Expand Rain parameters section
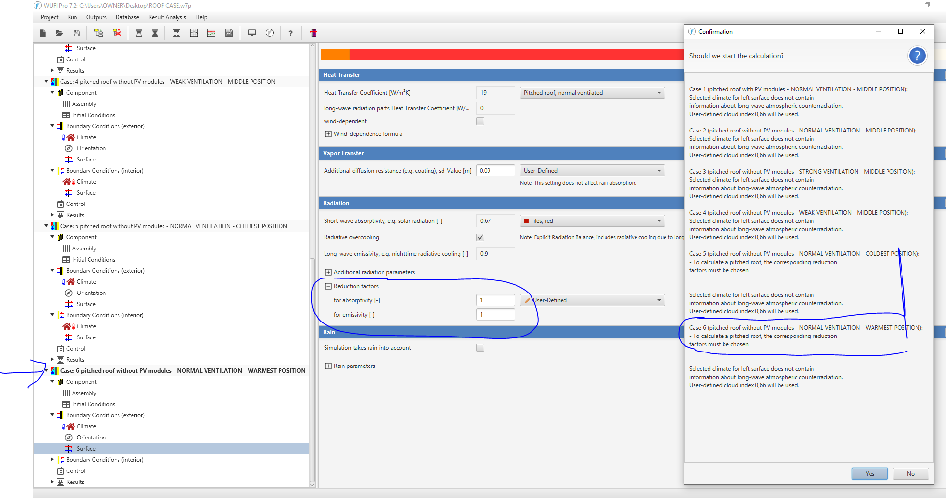The image size is (946, 498). (x=328, y=366)
